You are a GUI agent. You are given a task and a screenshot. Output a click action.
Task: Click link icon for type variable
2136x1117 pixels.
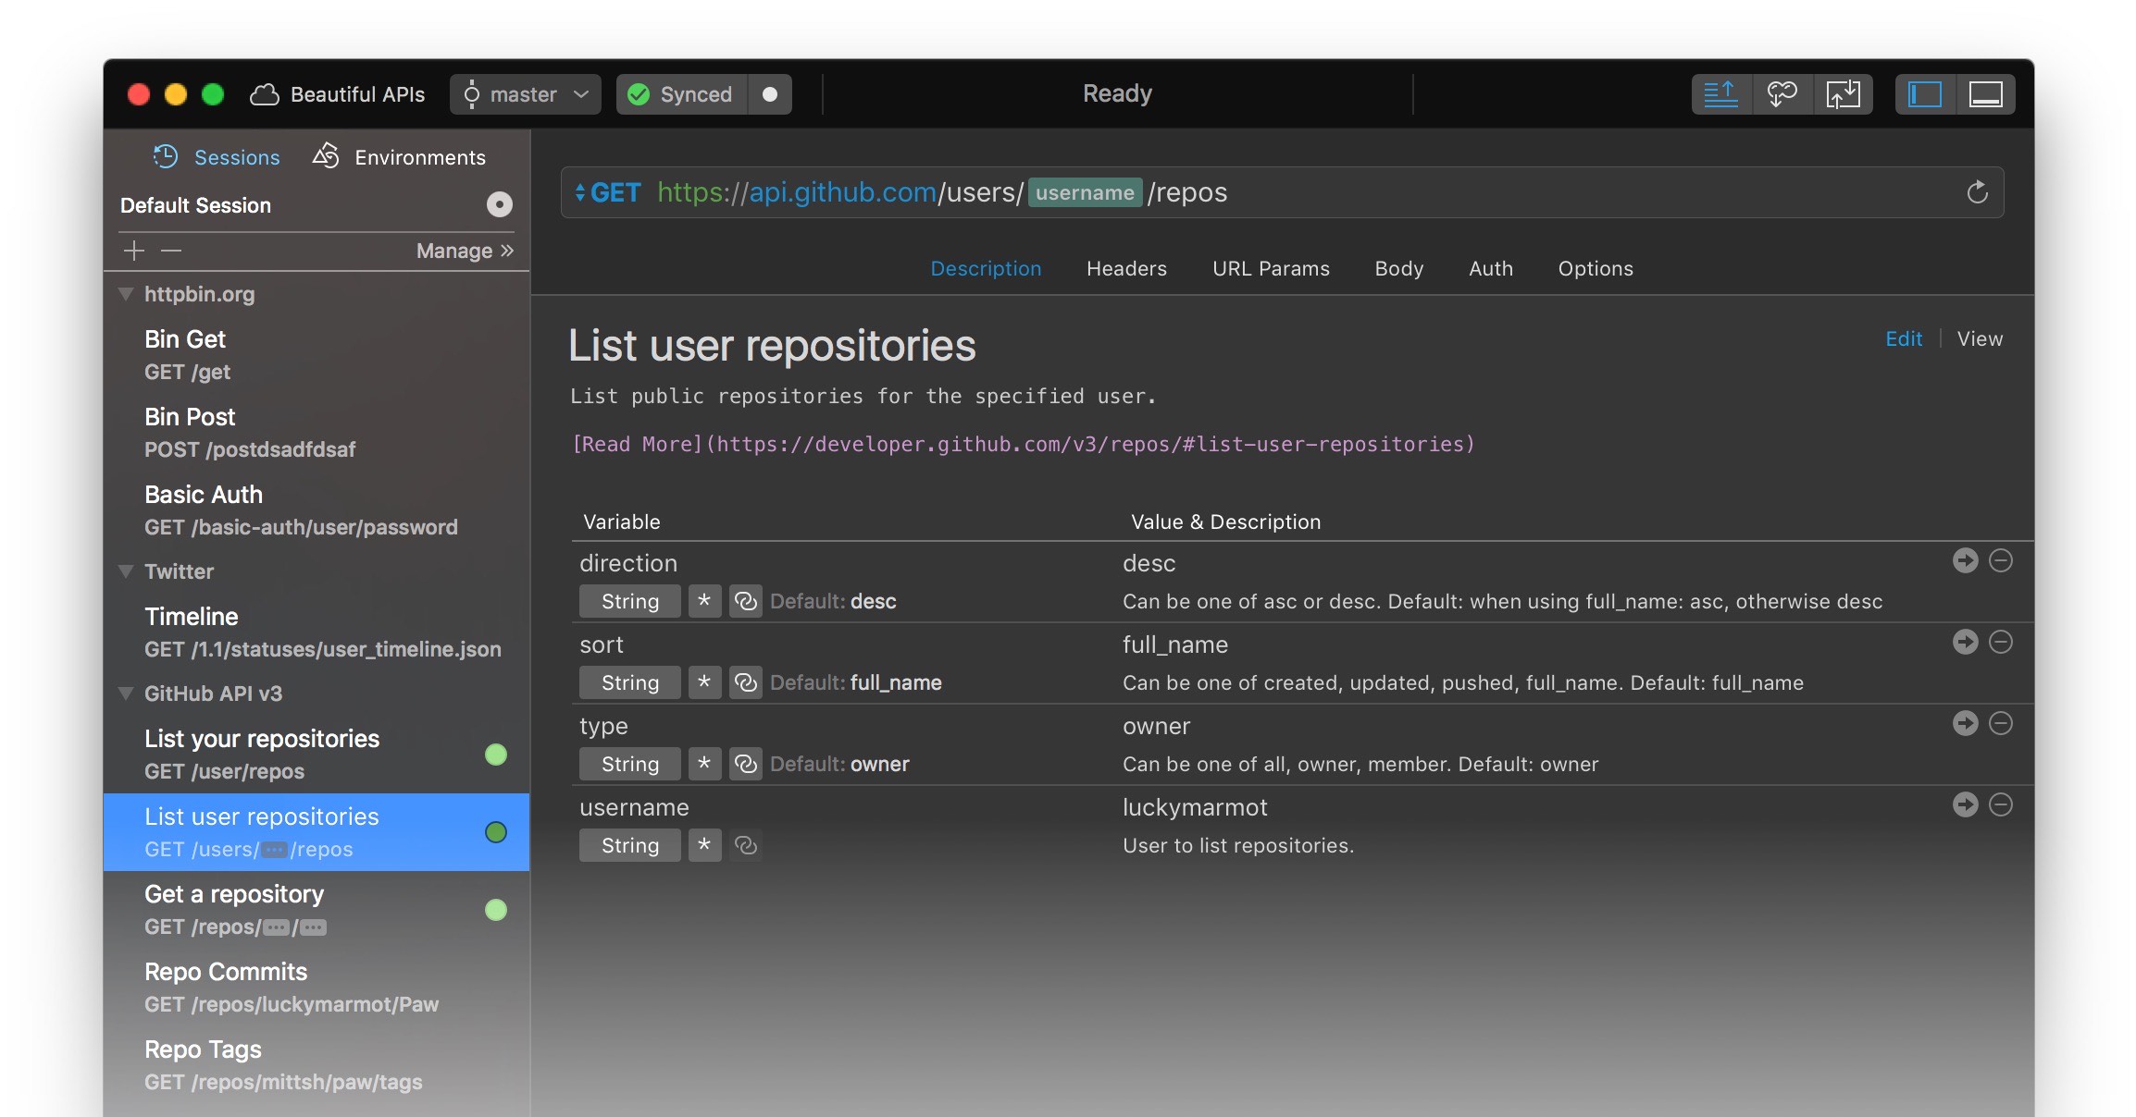pos(746,764)
